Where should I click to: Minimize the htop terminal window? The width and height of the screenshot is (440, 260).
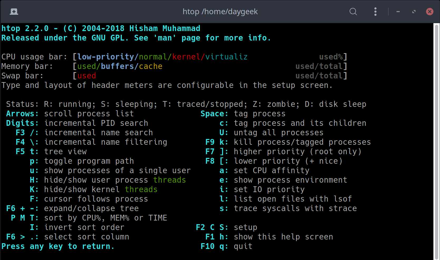398,12
